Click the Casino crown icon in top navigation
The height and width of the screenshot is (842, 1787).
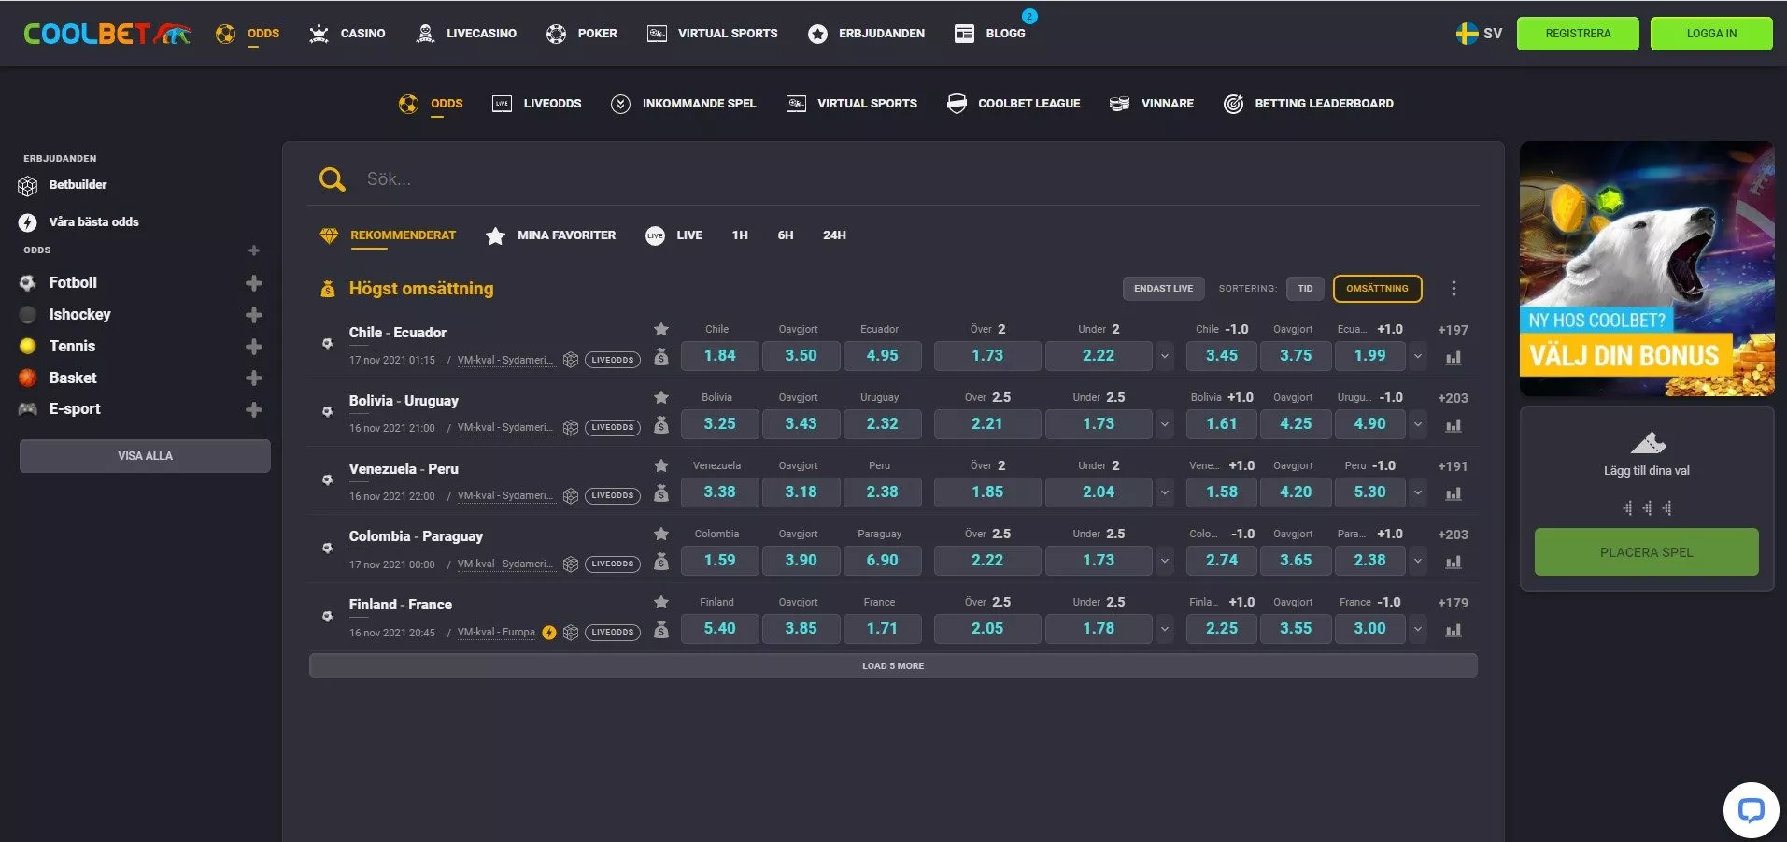319,34
